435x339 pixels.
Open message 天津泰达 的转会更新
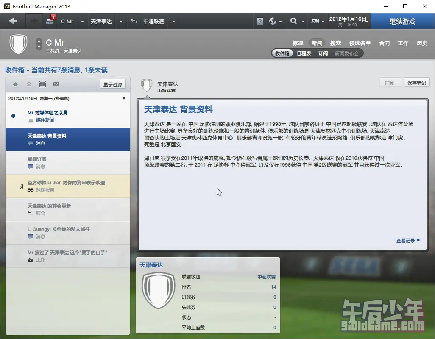tap(68, 209)
